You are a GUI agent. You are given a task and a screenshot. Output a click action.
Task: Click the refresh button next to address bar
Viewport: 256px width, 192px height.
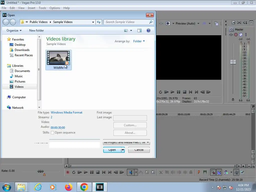pos(99,22)
